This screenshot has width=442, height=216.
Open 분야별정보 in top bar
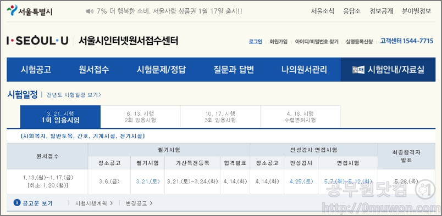point(417,12)
